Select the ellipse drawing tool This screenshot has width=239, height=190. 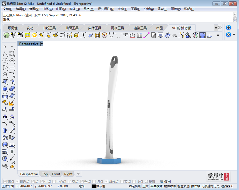click(x=12, y=60)
